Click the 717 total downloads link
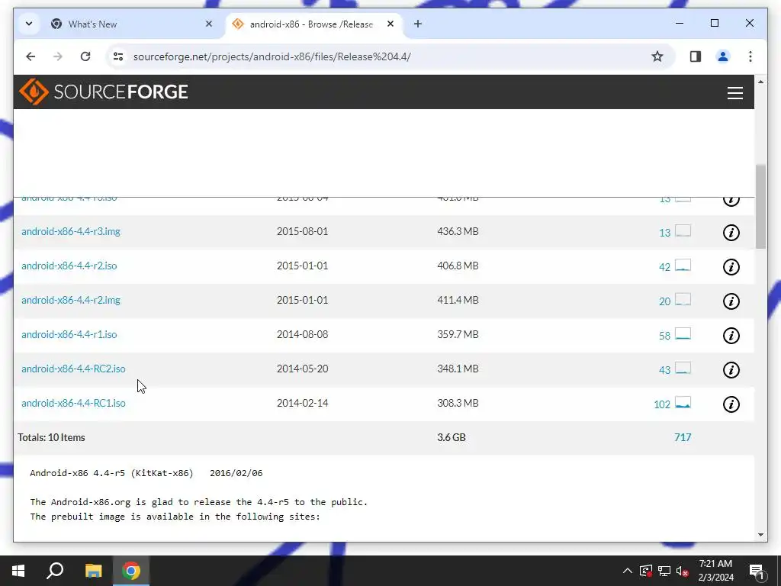The width and height of the screenshot is (781, 586). point(683,437)
